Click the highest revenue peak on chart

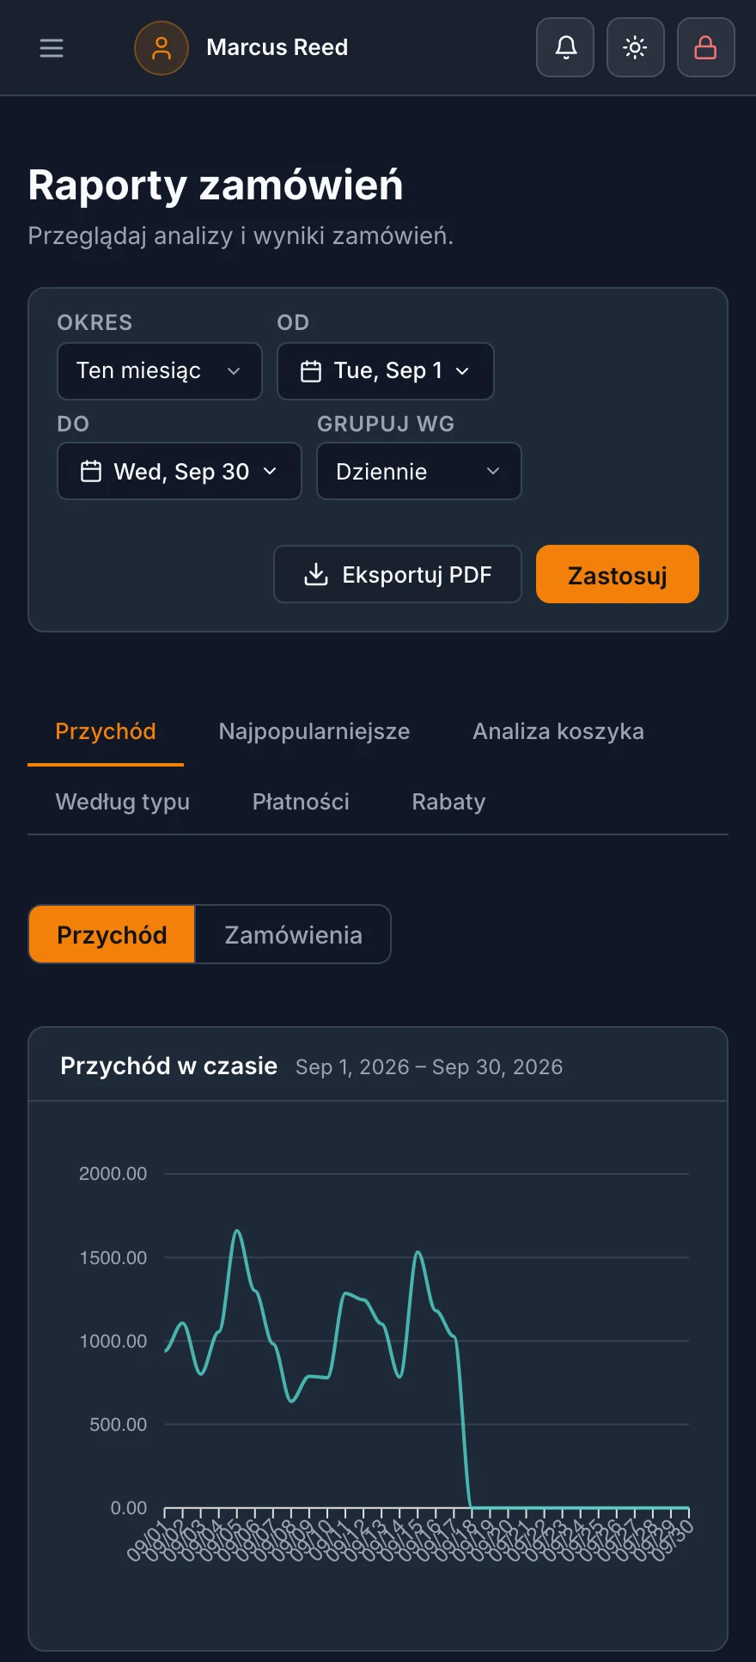pyautogui.click(x=237, y=1231)
